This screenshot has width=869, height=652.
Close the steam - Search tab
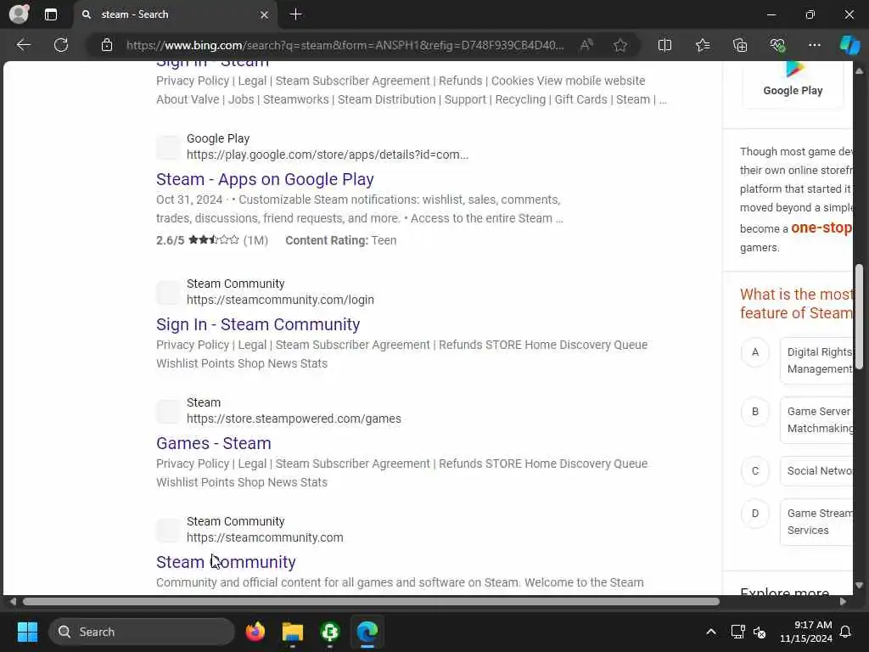tap(265, 14)
